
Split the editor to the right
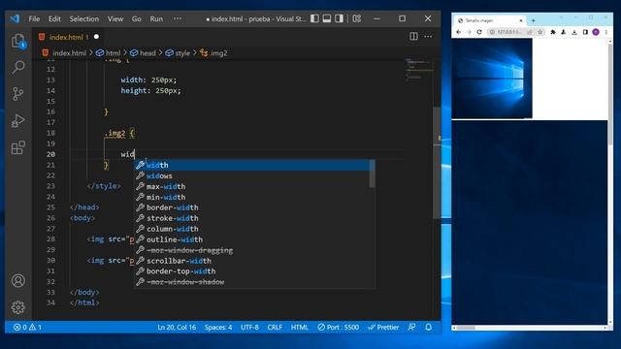tap(413, 37)
